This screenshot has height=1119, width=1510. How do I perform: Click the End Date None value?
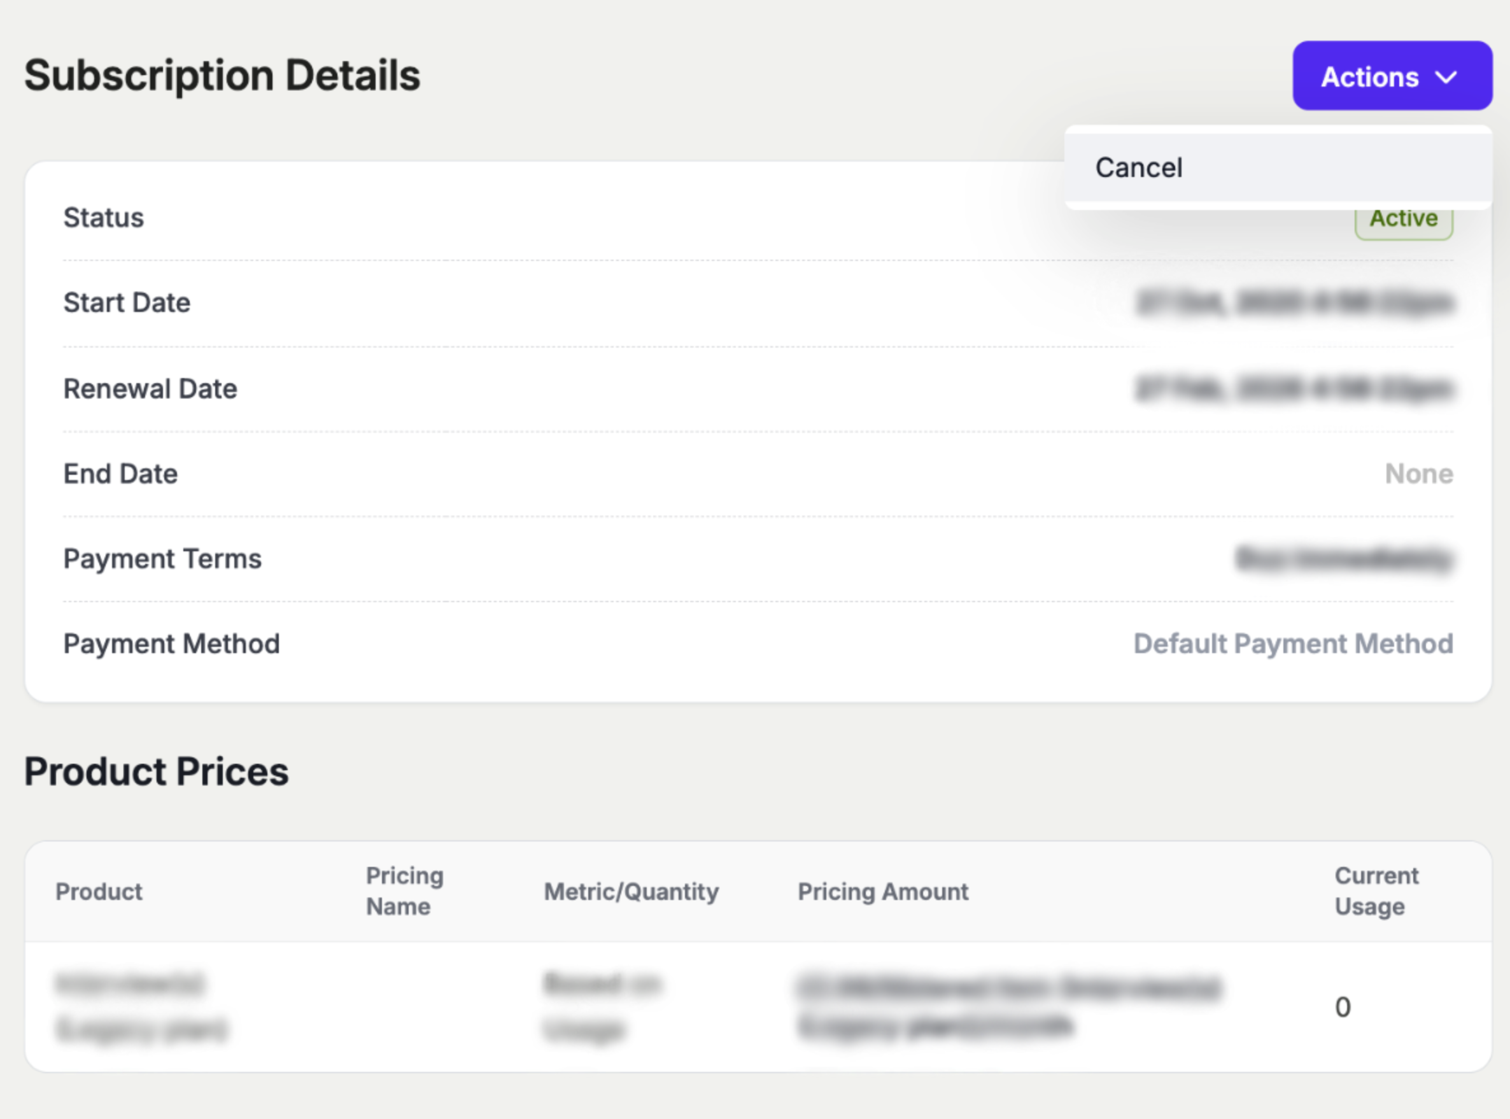(1418, 474)
